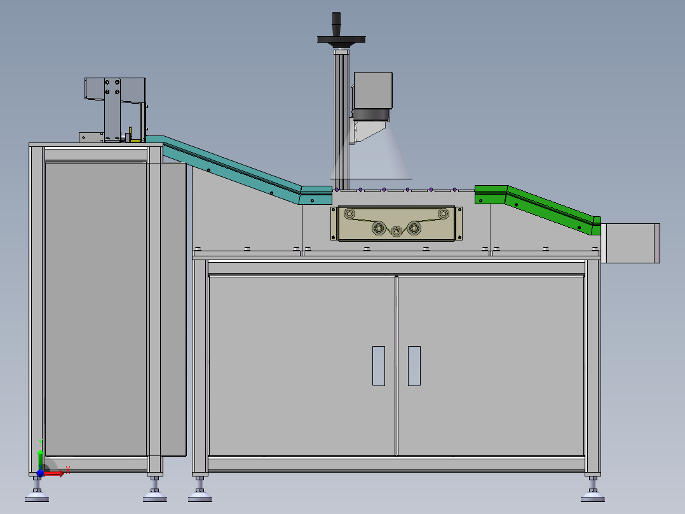Select the upper-left belt roller

pyautogui.click(x=349, y=214)
